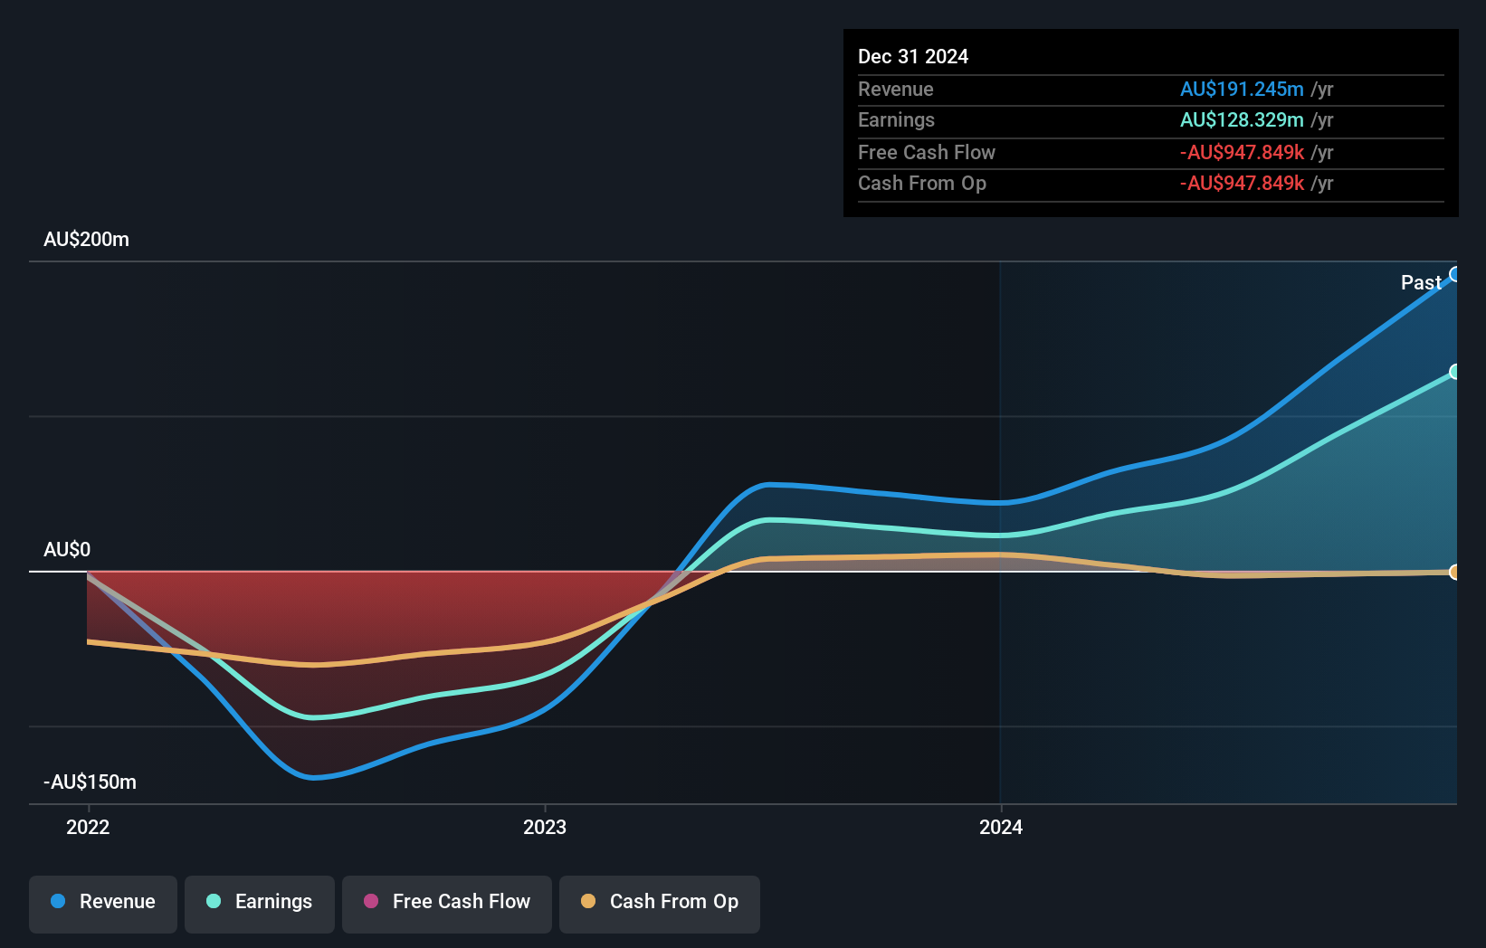This screenshot has width=1486, height=948.
Task: Click the -AU$150m y-axis label
Action: (x=90, y=782)
